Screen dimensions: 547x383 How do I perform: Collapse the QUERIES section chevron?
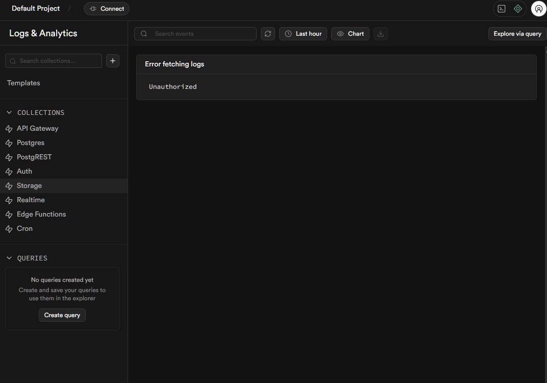coord(9,258)
